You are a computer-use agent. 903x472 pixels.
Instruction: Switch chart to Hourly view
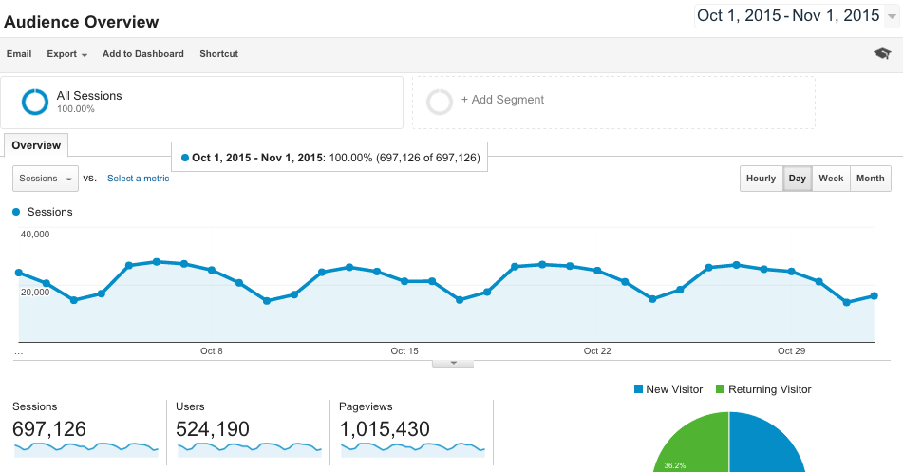coord(762,179)
